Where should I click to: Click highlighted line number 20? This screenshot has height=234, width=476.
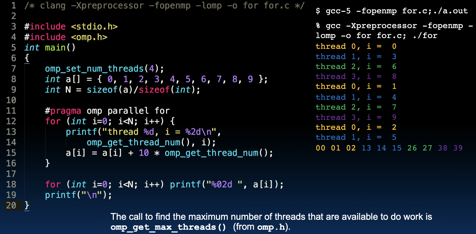tap(11, 205)
